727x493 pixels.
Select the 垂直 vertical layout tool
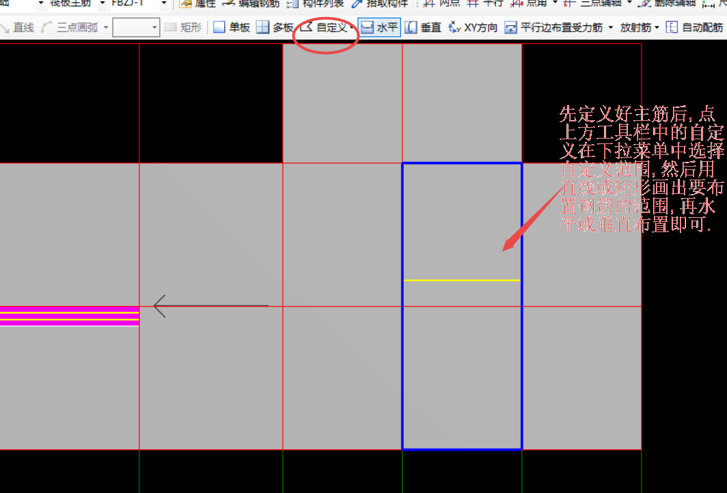click(x=423, y=27)
